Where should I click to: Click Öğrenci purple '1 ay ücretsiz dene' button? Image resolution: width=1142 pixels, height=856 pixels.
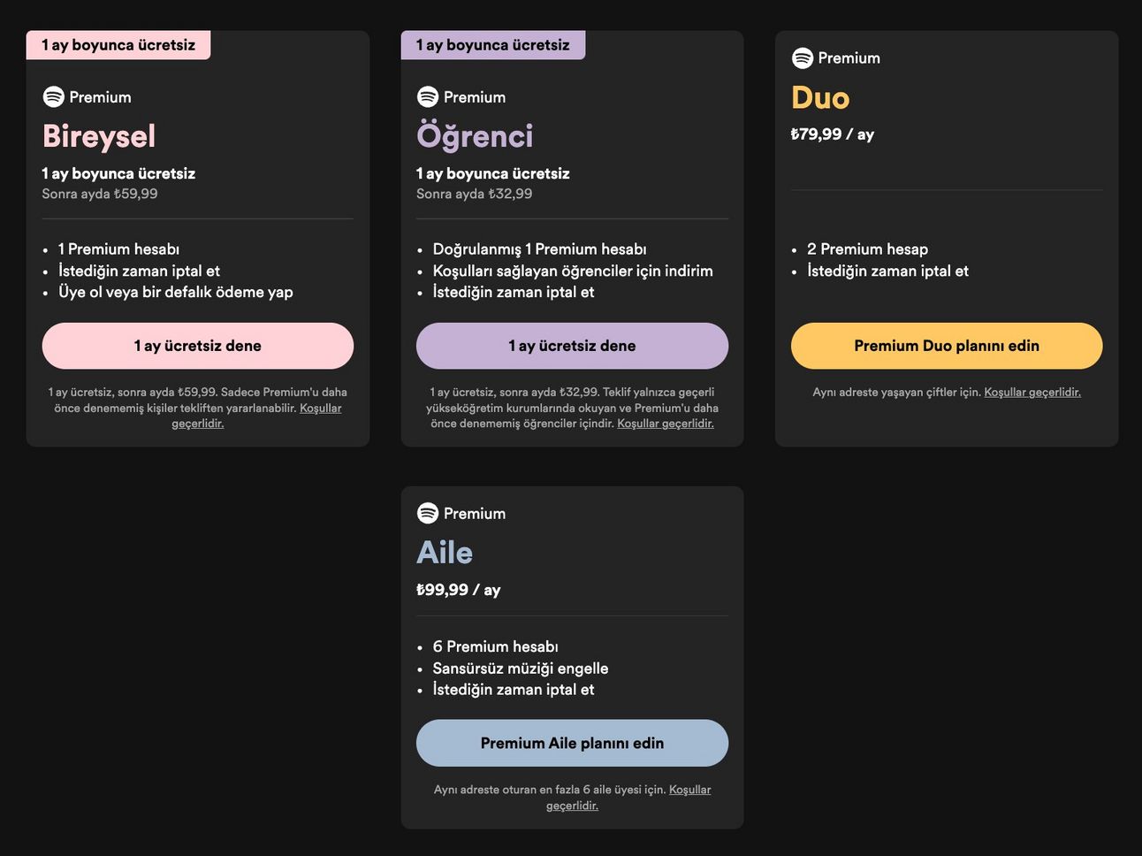(572, 346)
